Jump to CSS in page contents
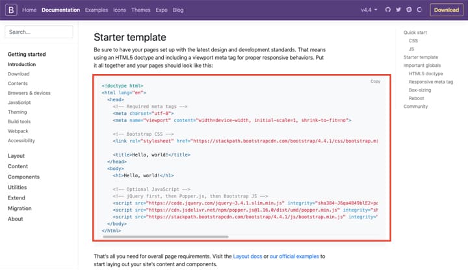This screenshot has width=468, height=276. pyautogui.click(x=413, y=41)
